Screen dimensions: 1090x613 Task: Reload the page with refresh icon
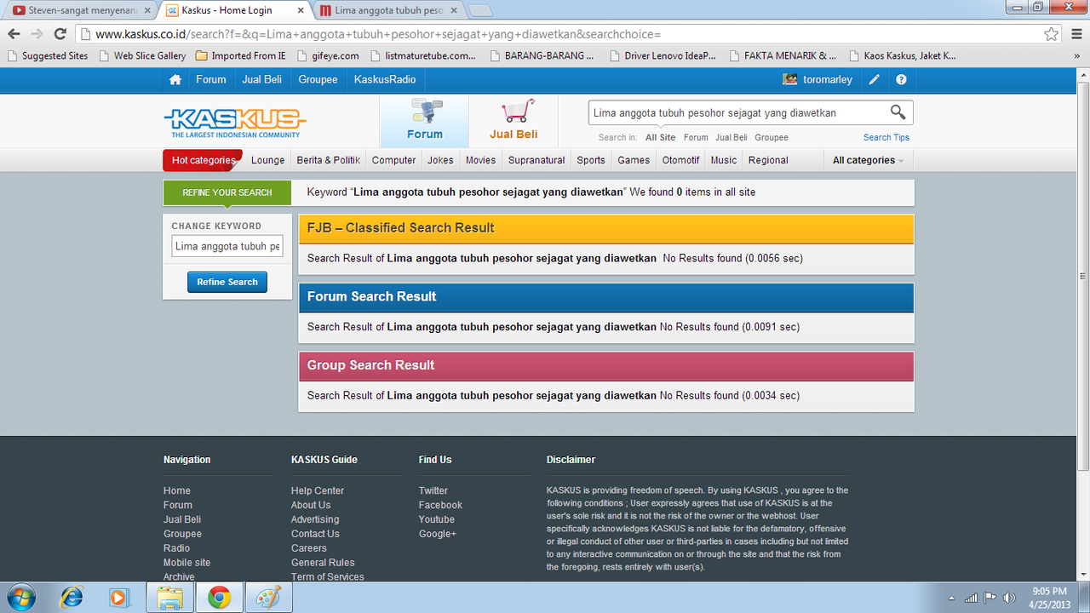pyautogui.click(x=60, y=34)
